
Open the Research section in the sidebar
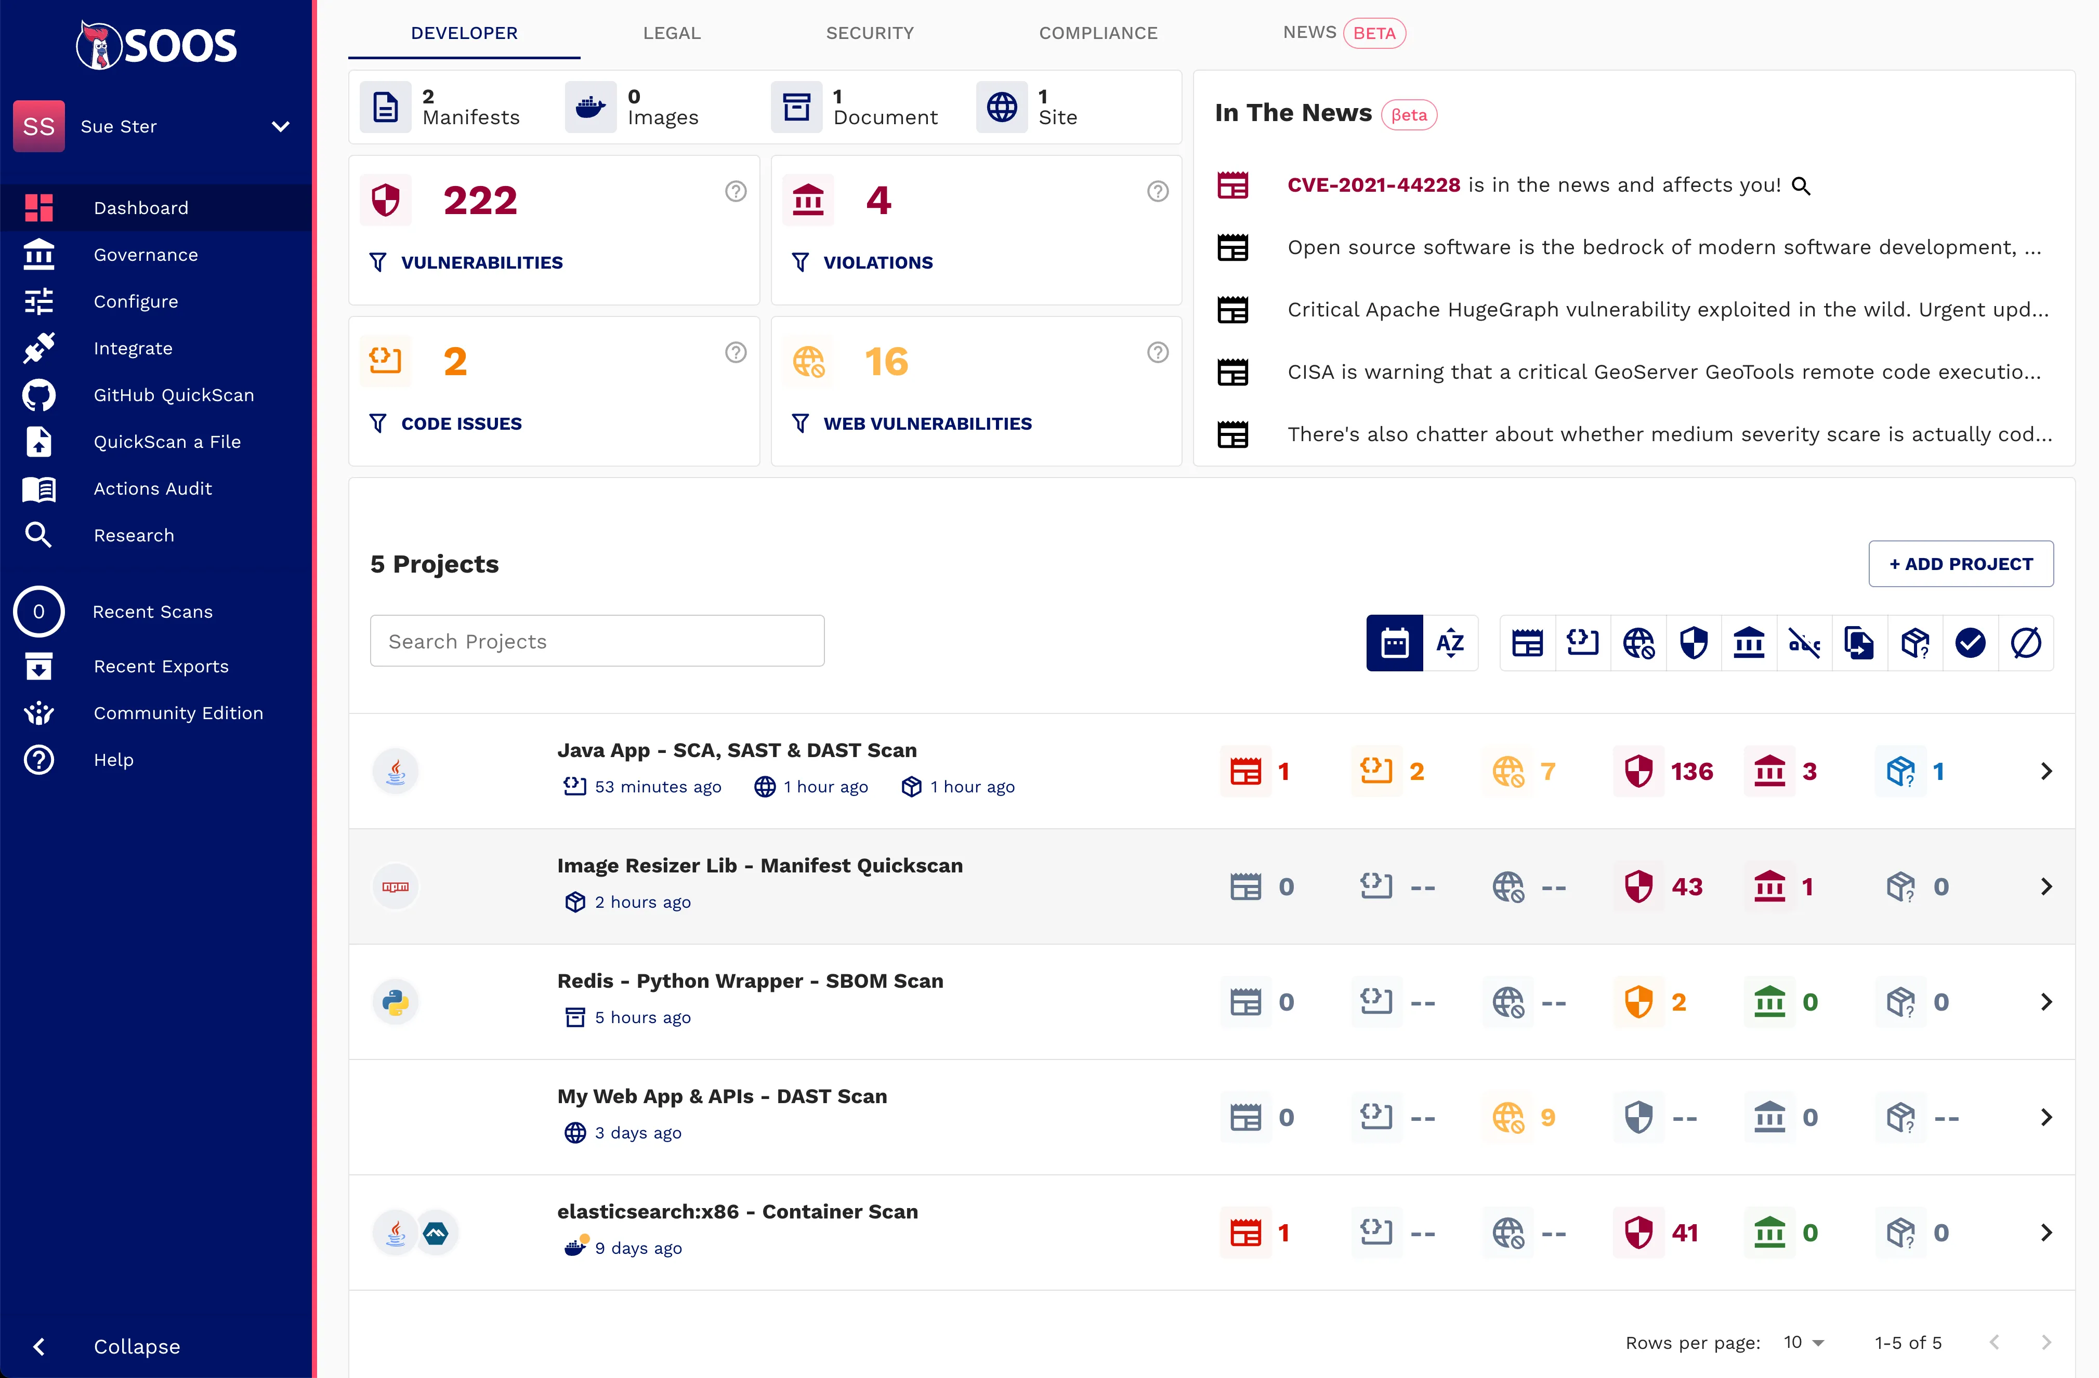(134, 535)
